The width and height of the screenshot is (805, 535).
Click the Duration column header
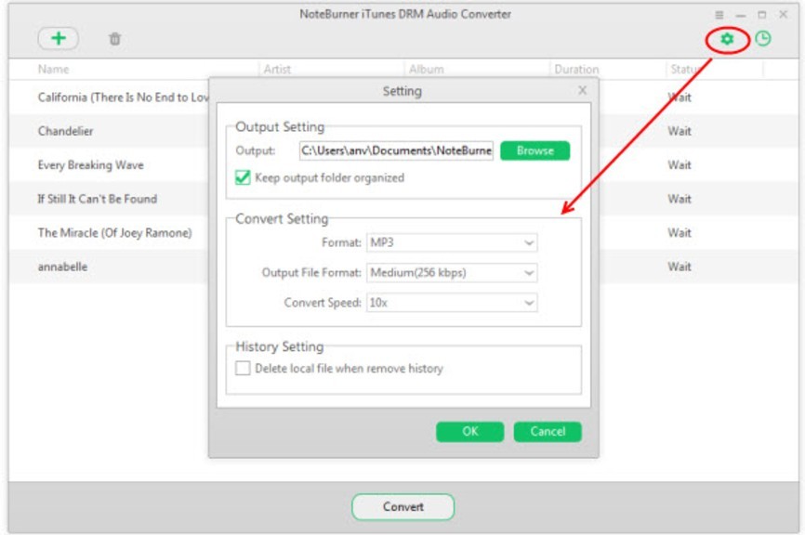(x=576, y=70)
